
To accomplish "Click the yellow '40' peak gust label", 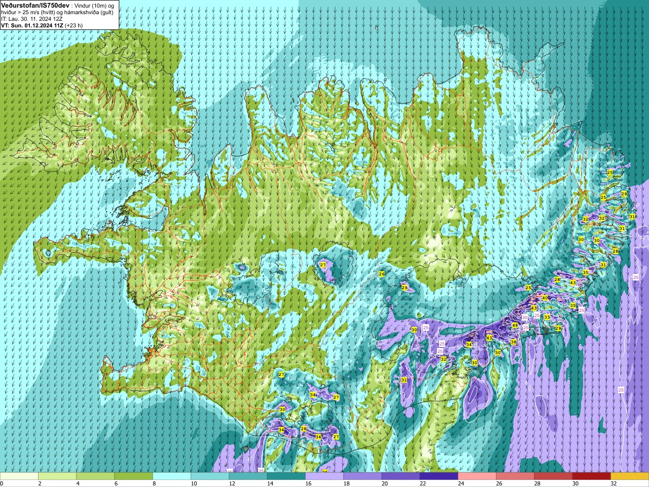I will click(x=545, y=298).
